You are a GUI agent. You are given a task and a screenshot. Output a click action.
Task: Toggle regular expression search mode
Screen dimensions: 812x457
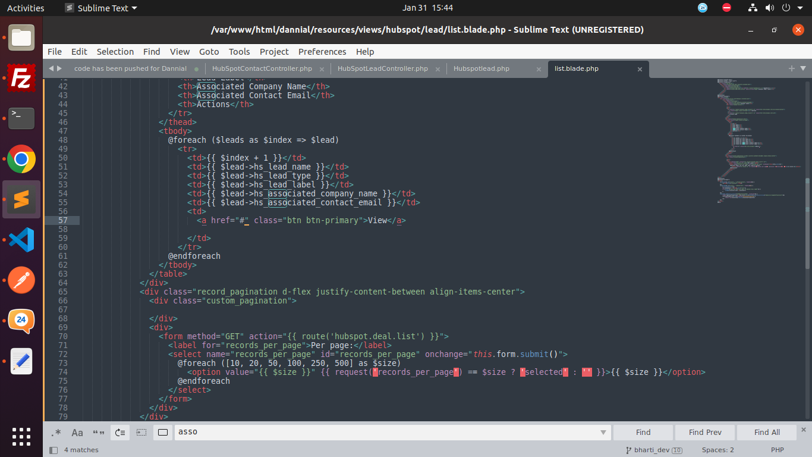pos(56,433)
